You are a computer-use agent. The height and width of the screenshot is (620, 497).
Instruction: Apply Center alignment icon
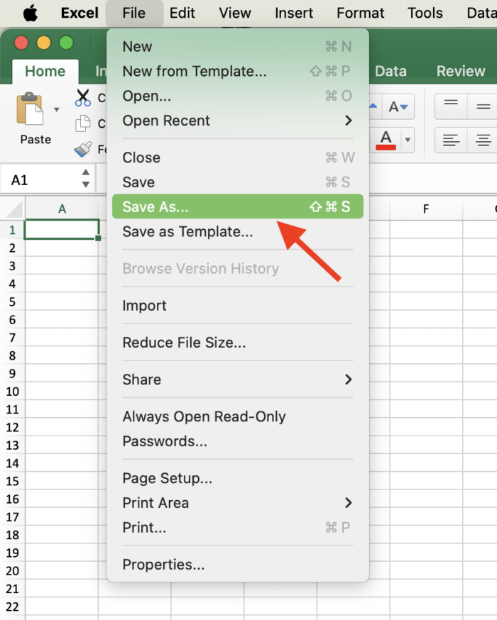point(482,140)
